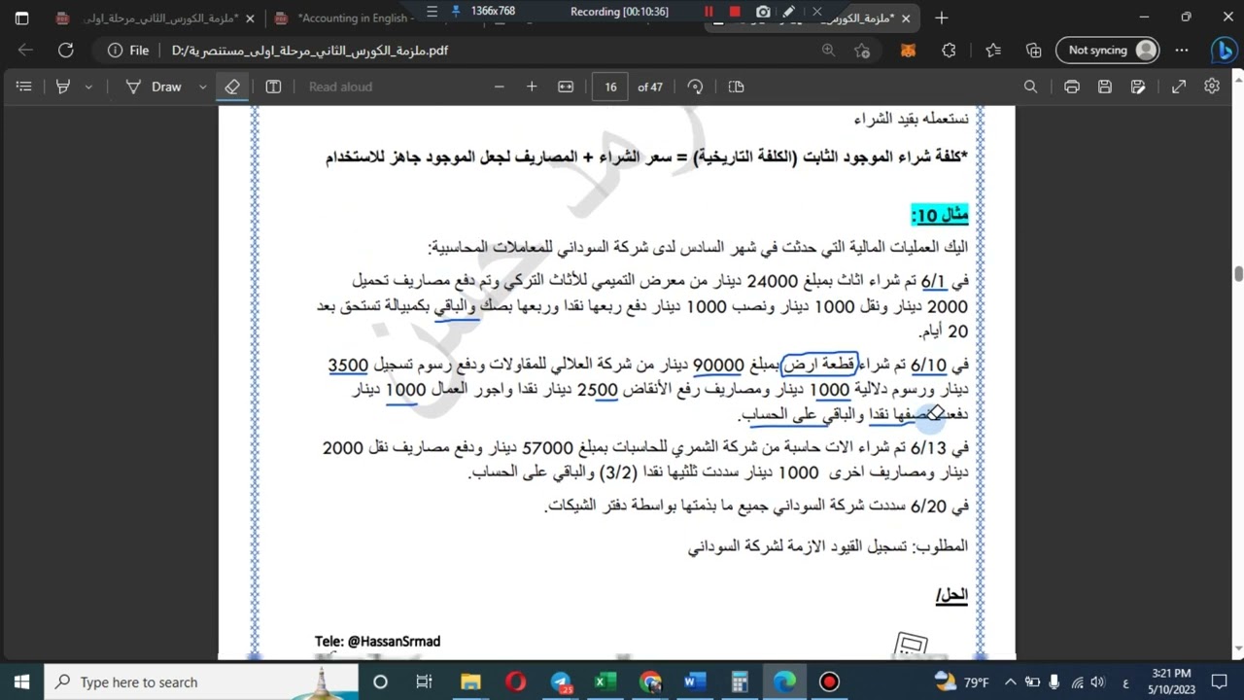Take a screenshot with recorder camera icon
This screenshot has height=700, width=1244.
point(763,12)
